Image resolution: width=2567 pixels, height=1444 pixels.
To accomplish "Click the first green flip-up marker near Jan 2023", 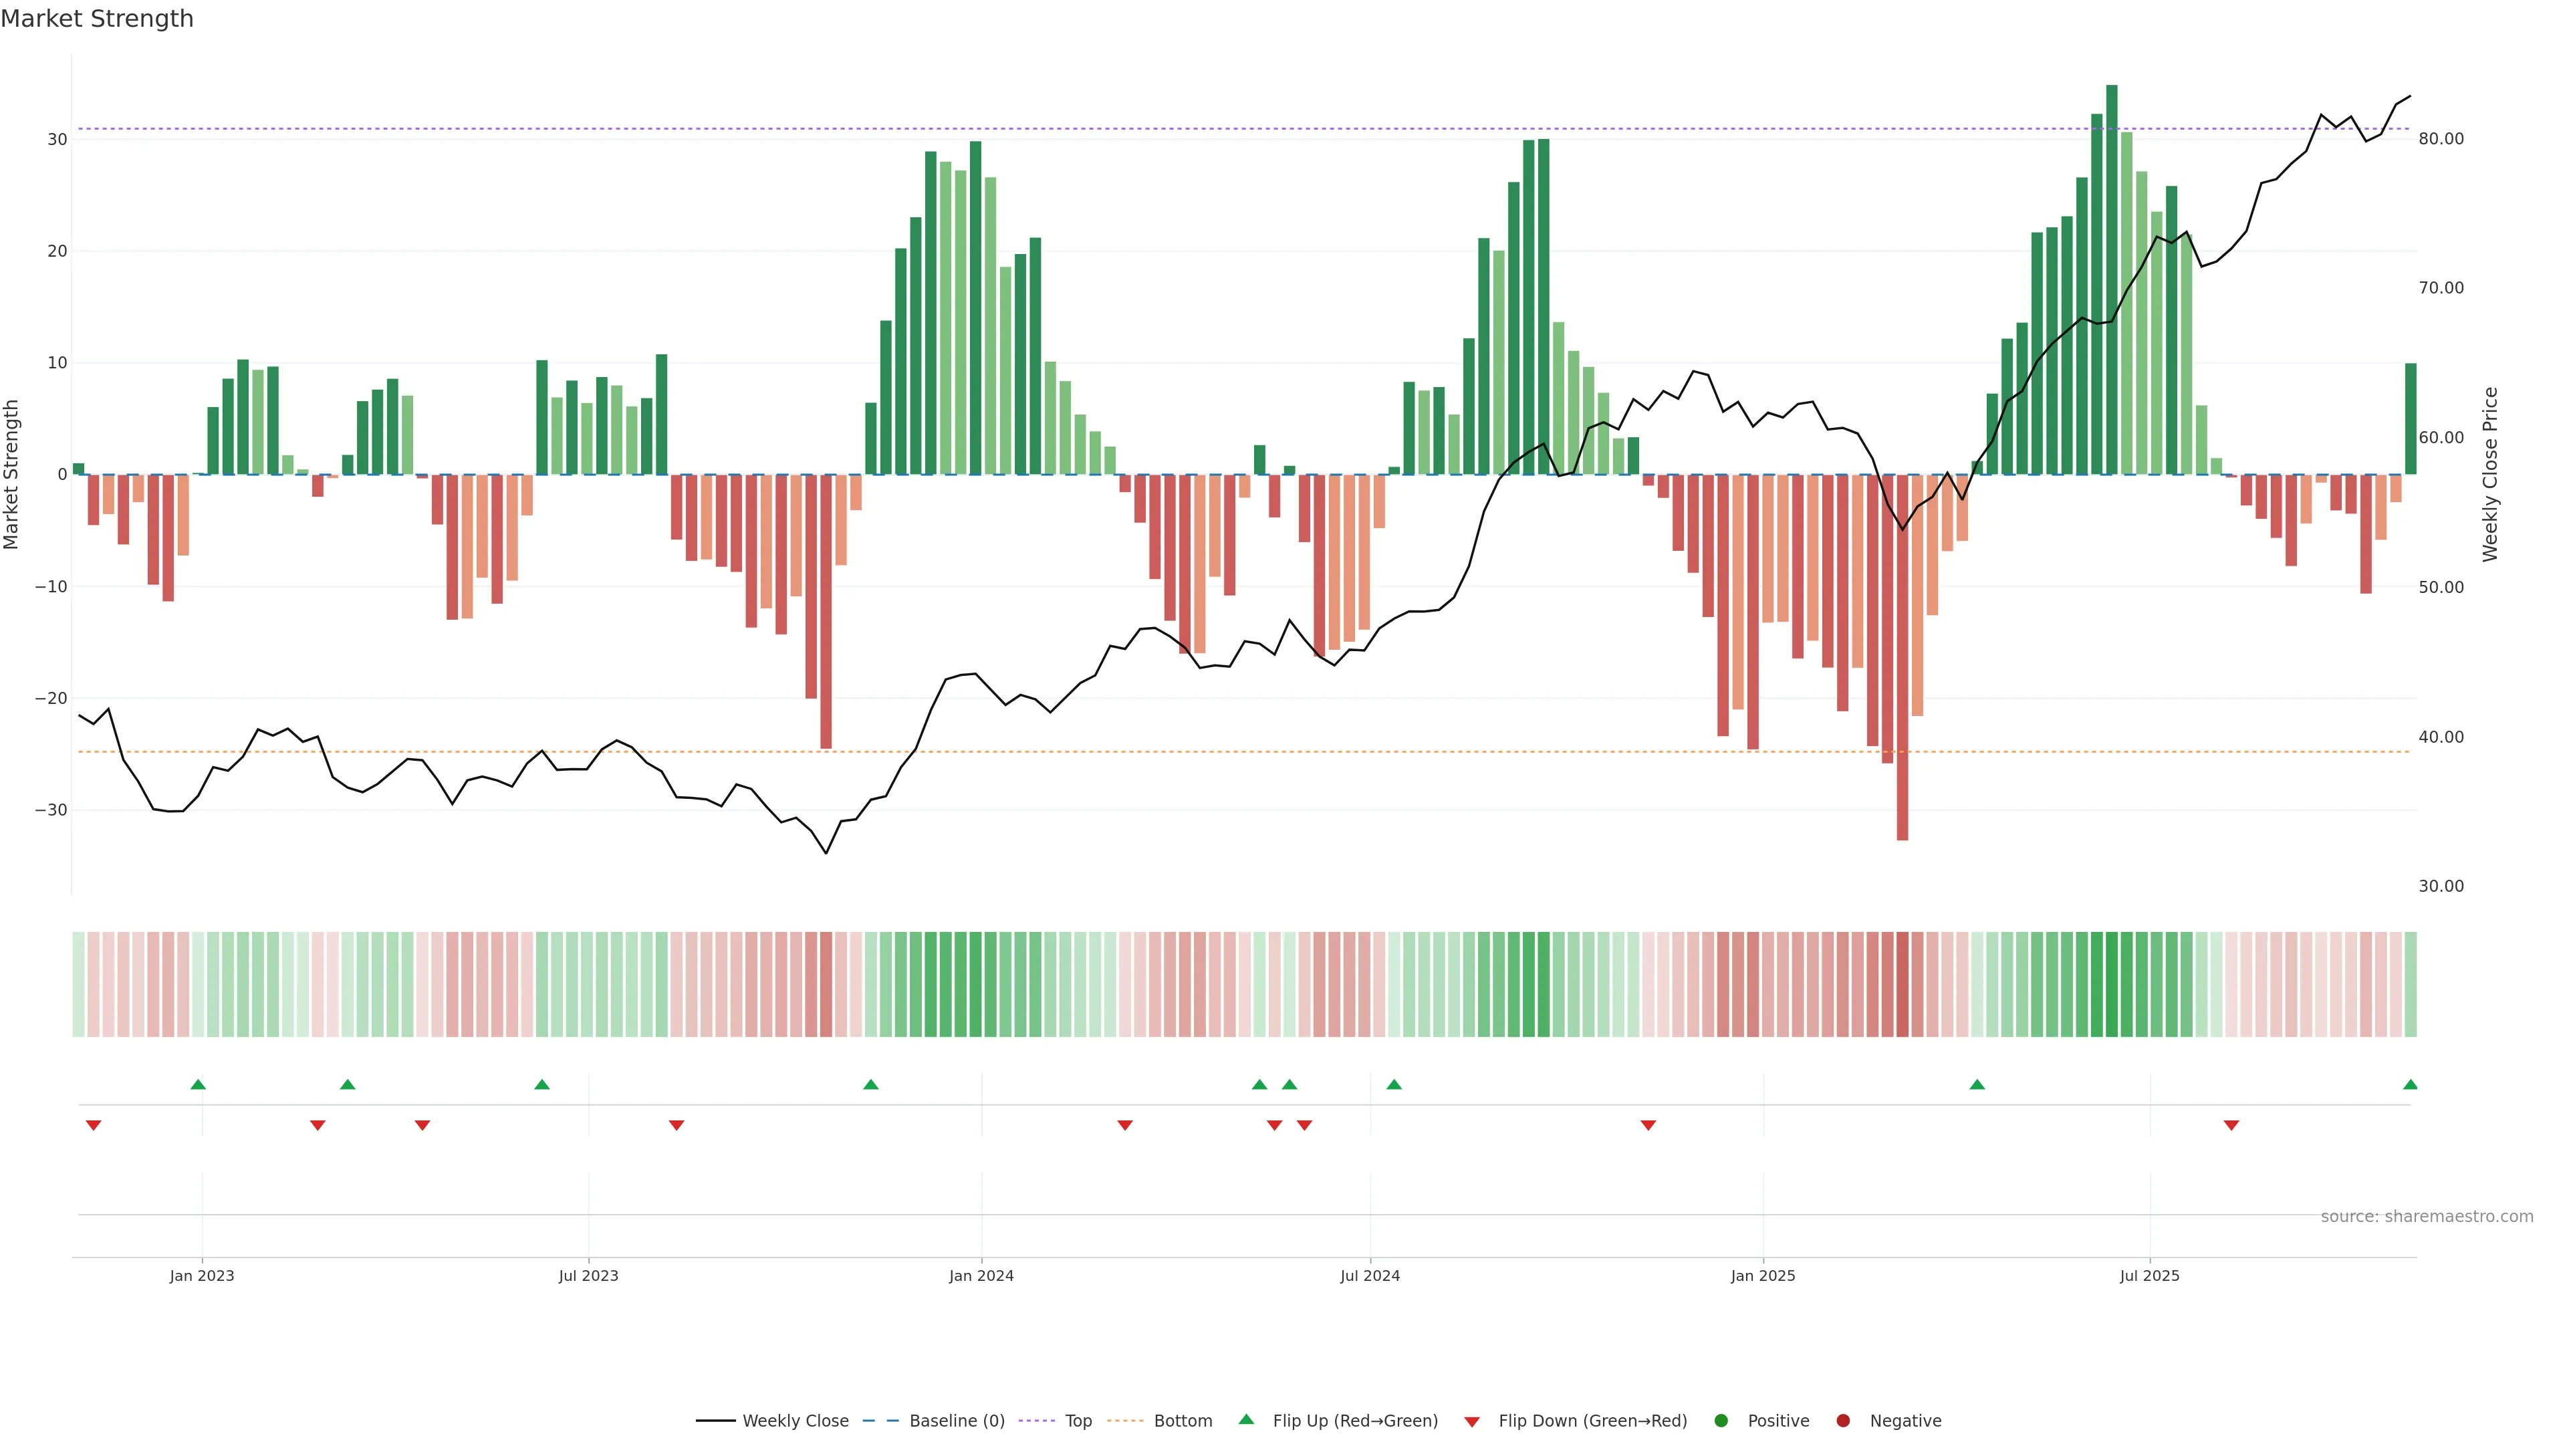I will coord(197,1084).
